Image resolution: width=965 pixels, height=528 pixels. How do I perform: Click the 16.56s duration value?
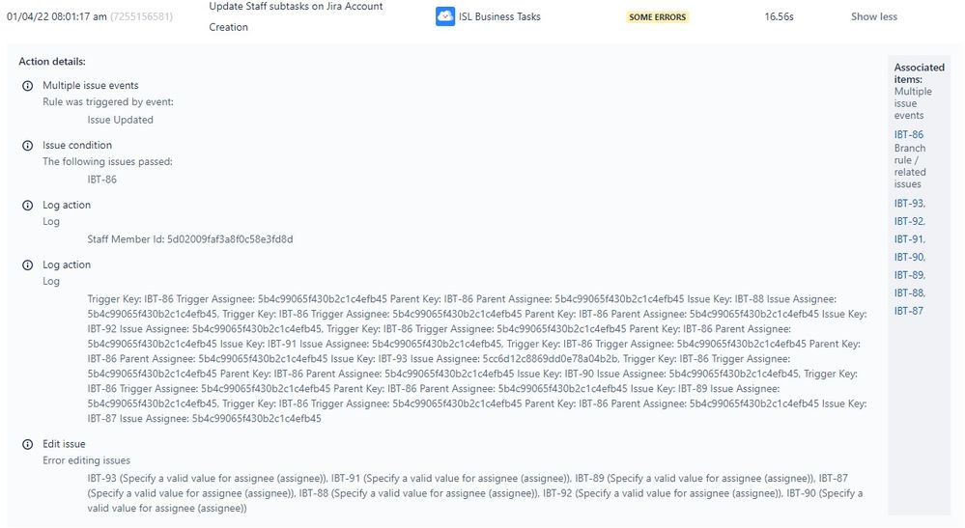pyautogui.click(x=780, y=16)
